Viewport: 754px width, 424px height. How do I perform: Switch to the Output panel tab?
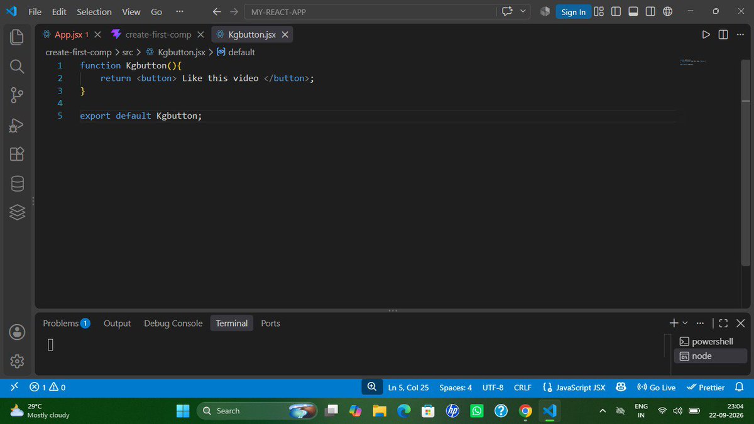117,323
